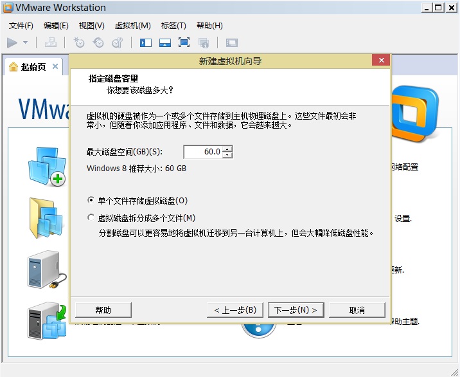Maximize the VMware Workstation window

click(438, 8)
